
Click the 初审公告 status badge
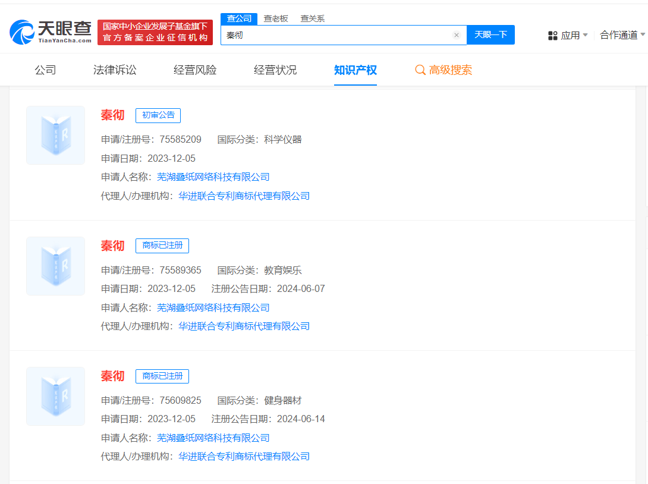coord(158,115)
